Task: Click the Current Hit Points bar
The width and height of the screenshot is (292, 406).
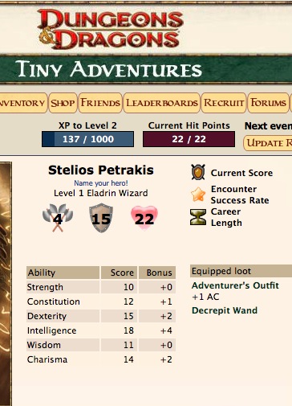Action: tap(189, 139)
